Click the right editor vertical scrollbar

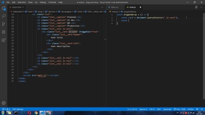[204, 56]
